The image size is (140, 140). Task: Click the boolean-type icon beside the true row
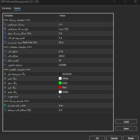click(x=5, y=105)
